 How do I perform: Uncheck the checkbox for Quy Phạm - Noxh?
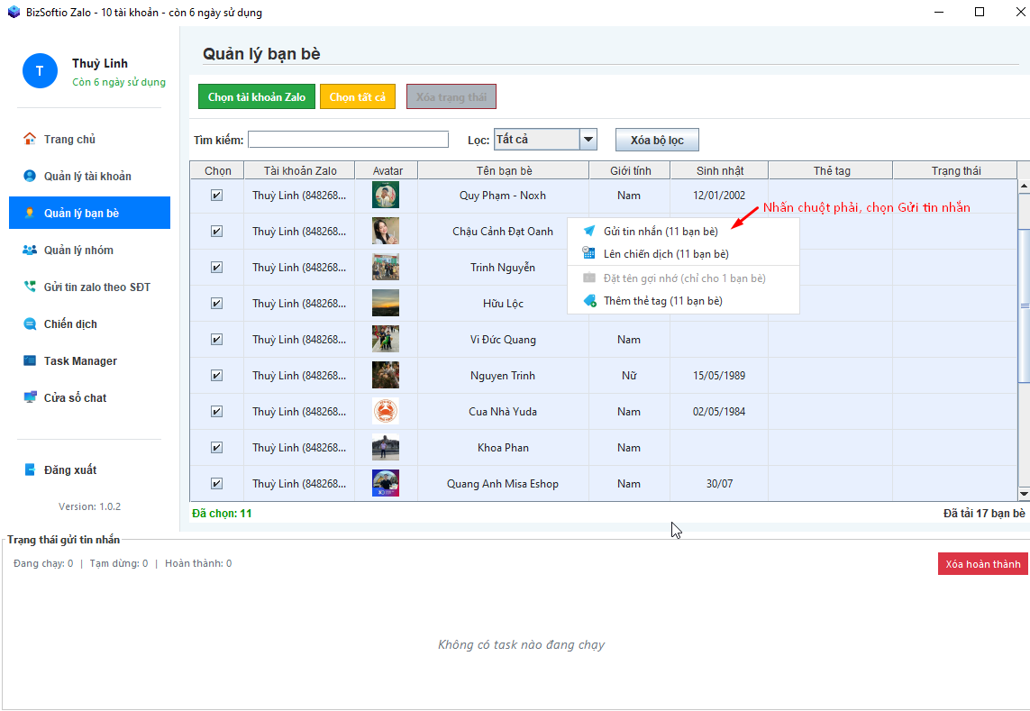click(x=216, y=196)
